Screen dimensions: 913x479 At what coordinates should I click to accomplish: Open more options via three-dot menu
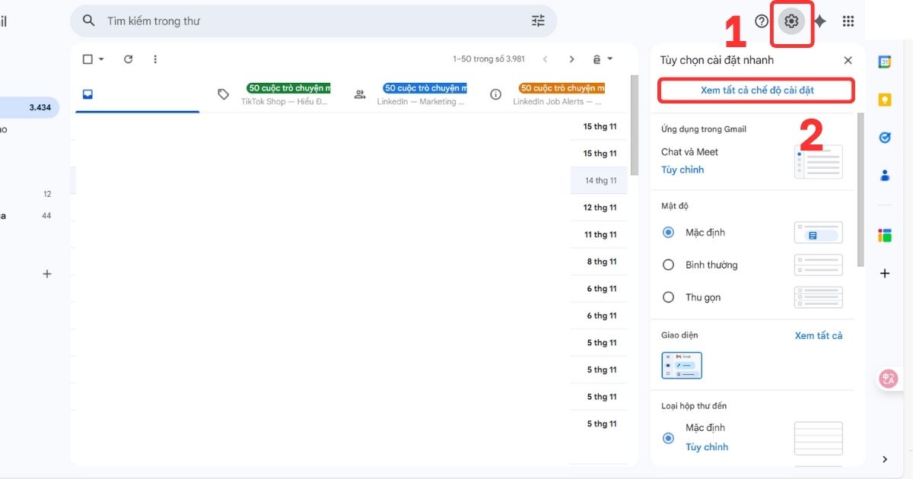155,59
